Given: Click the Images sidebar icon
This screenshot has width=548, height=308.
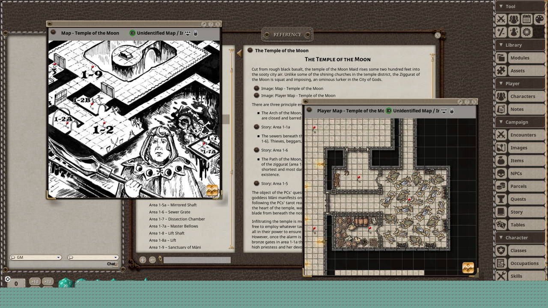Looking at the screenshot, I should 501,148.
